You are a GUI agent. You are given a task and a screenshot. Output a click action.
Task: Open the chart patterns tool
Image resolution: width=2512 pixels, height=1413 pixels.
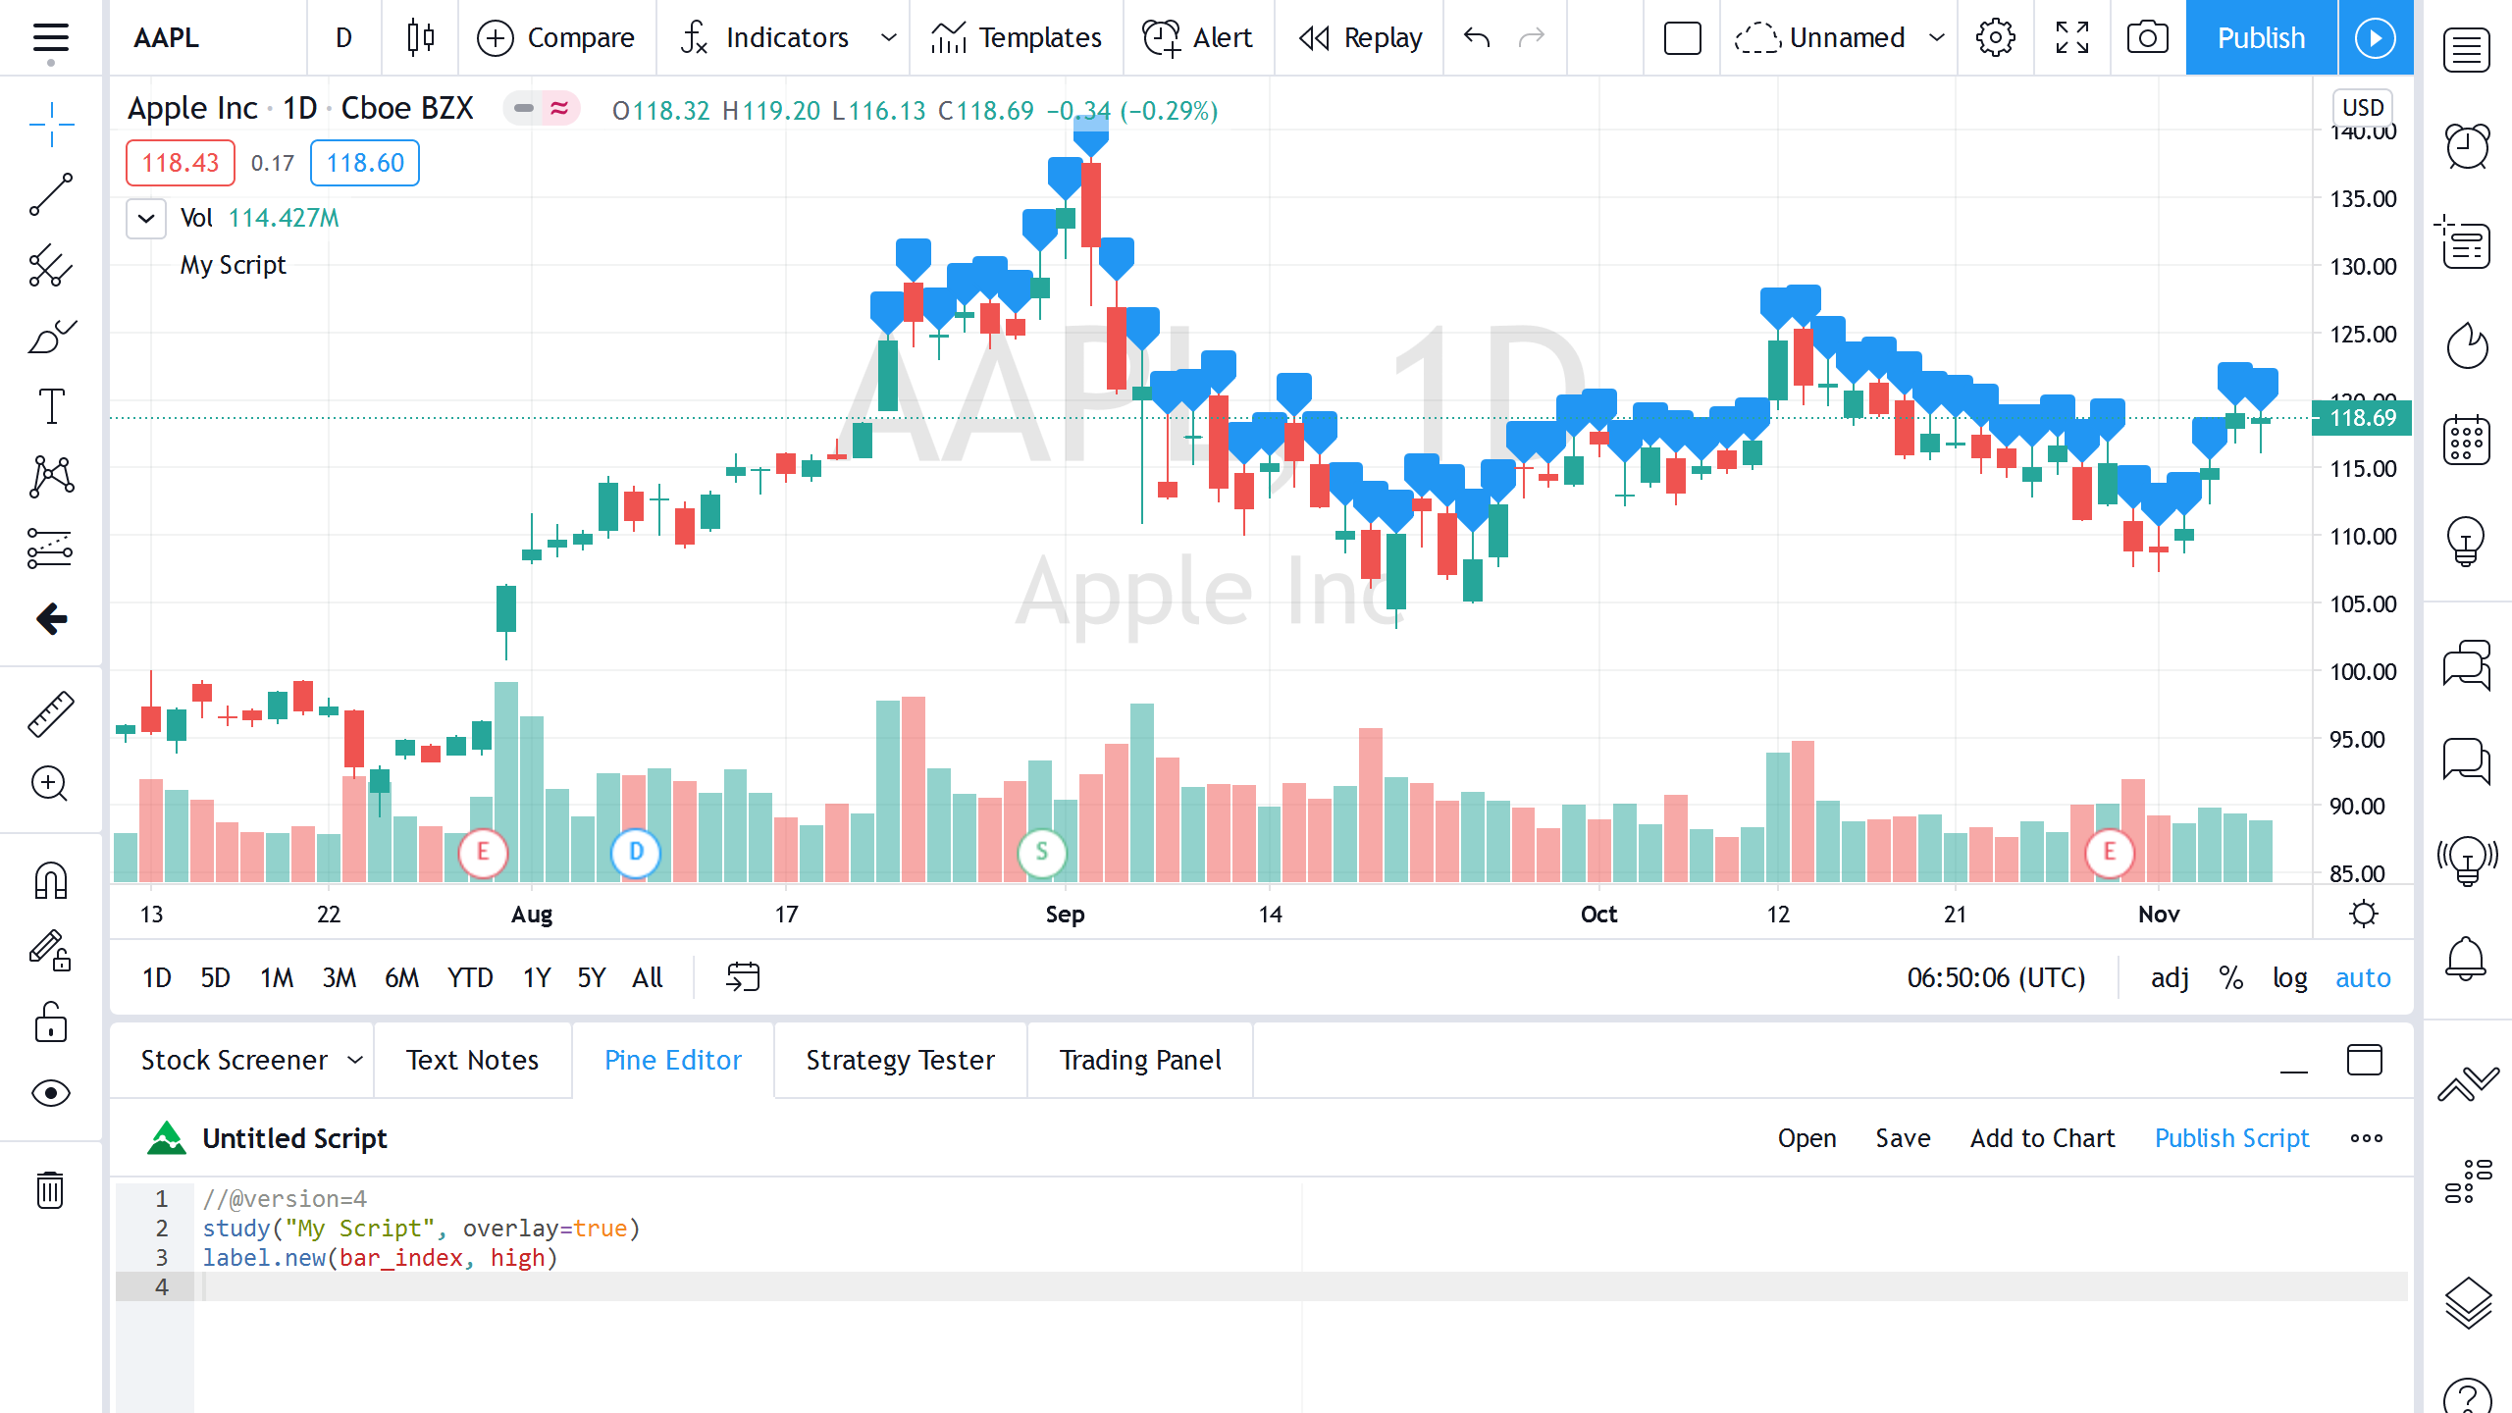(x=51, y=477)
